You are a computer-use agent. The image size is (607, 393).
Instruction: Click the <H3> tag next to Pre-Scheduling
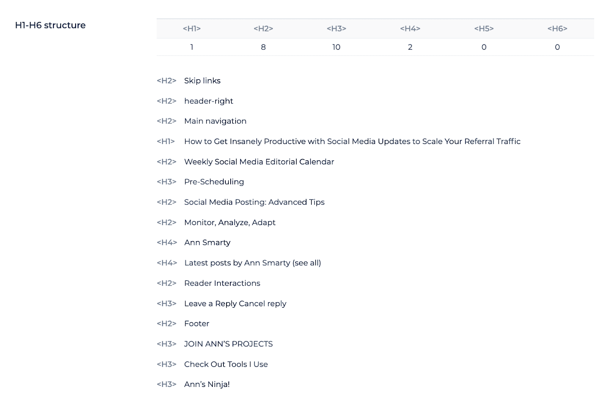(167, 182)
